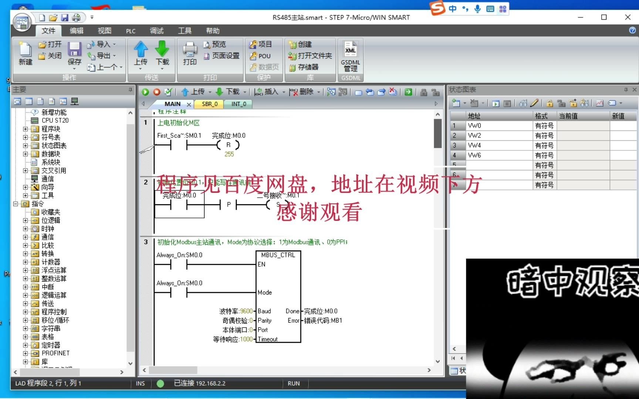This screenshot has width=639, height=399.
Task: Click the green arrow Go-to icon
Action: [408, 92]
